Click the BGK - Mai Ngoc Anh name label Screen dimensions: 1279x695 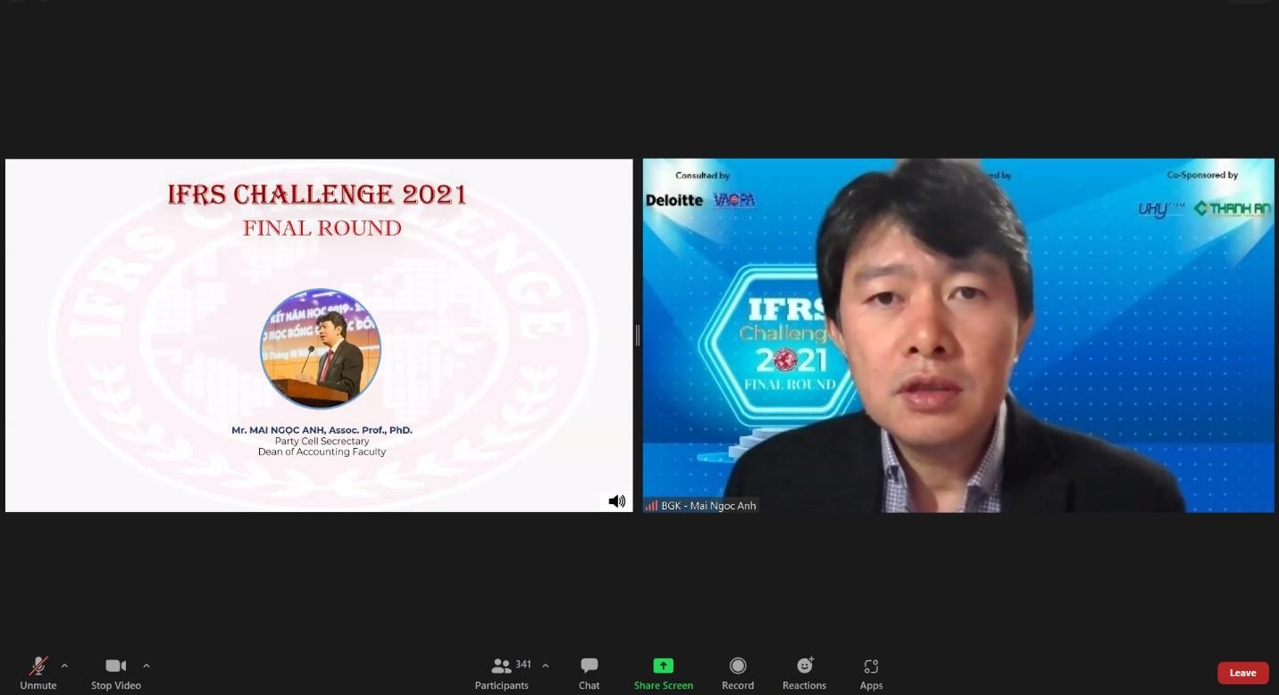tap(708, 506)
